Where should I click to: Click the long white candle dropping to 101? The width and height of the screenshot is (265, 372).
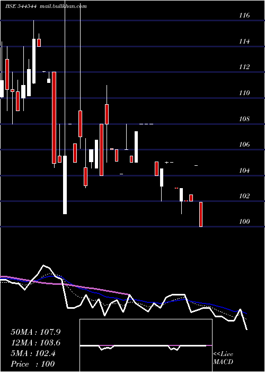65,185
